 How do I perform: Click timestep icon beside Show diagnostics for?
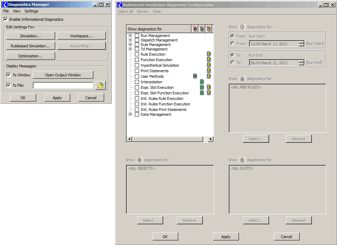point(242,27)
